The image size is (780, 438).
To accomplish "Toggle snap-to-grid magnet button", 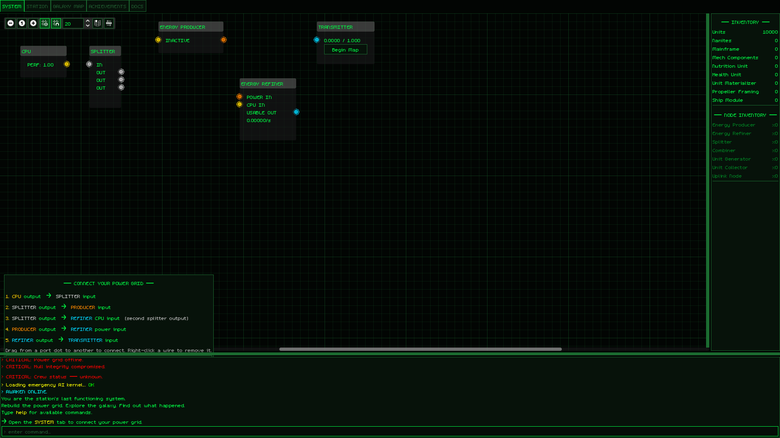I will coord(56,24).
